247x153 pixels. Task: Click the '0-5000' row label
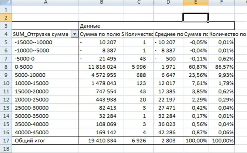[x=45, y=67]
